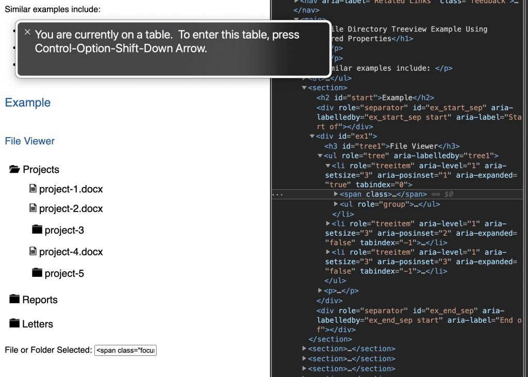Select the Reports folder label

click(40, 300)
